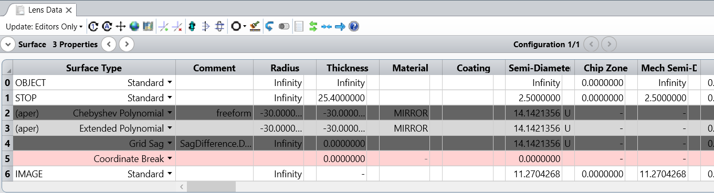Go to next surface properties arrow
This screenshot has width=714, height=193.
pyautogui.click(x=126, y=45)
